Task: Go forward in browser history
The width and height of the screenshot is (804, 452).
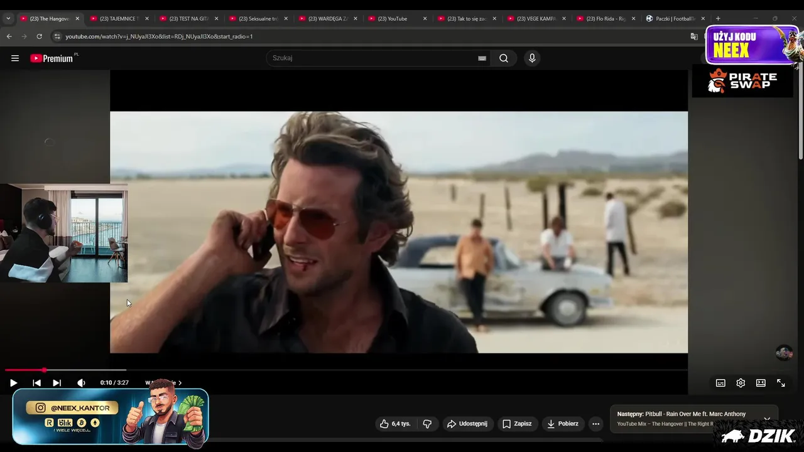Action: tap(24, 36)
